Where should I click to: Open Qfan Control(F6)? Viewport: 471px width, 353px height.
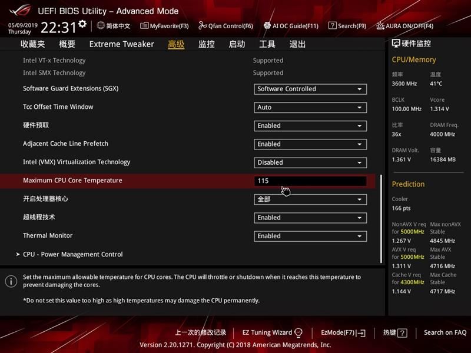[225, 26]
